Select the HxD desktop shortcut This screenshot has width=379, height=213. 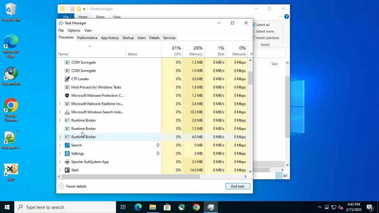[11, 172]
